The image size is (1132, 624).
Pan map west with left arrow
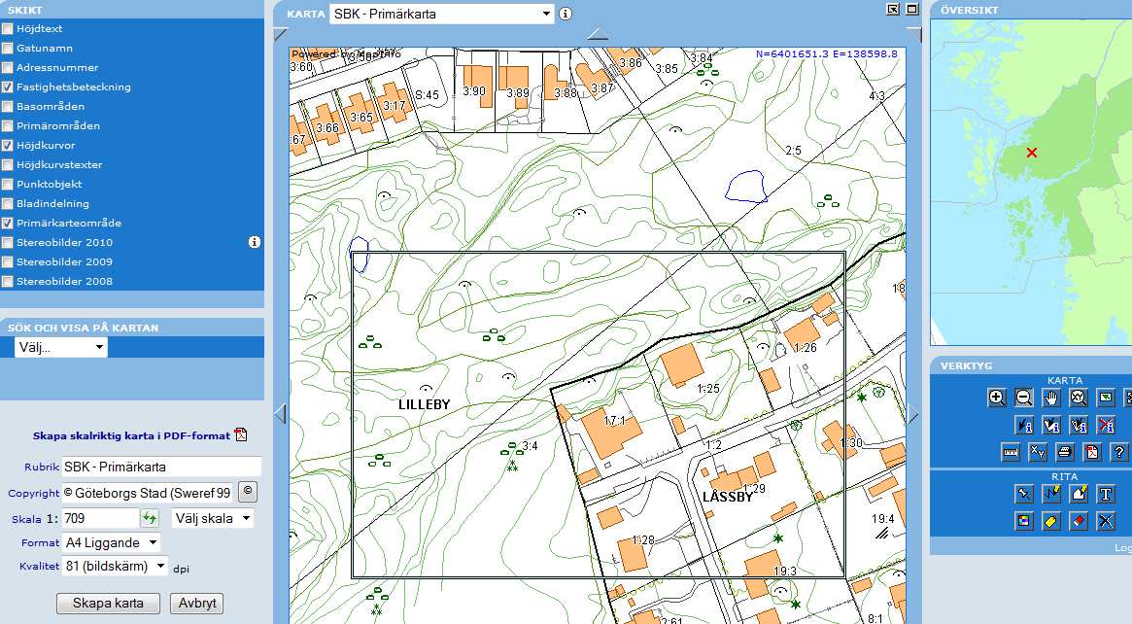[x=281, y=414]
